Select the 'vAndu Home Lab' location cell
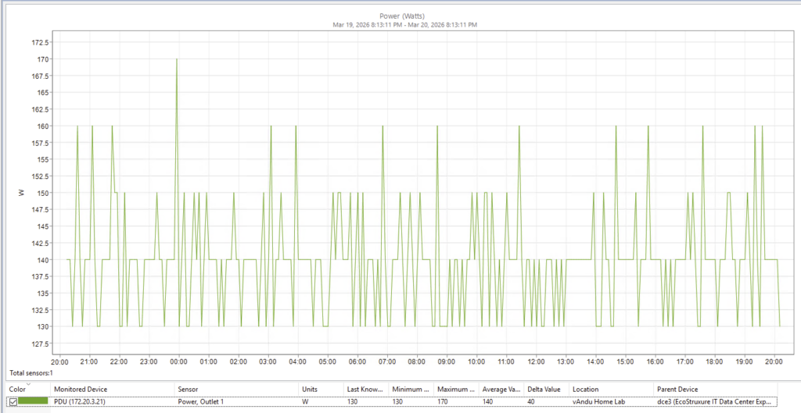Screen dimensions: 801x413 pyautogui.click(x=611, y=402)
